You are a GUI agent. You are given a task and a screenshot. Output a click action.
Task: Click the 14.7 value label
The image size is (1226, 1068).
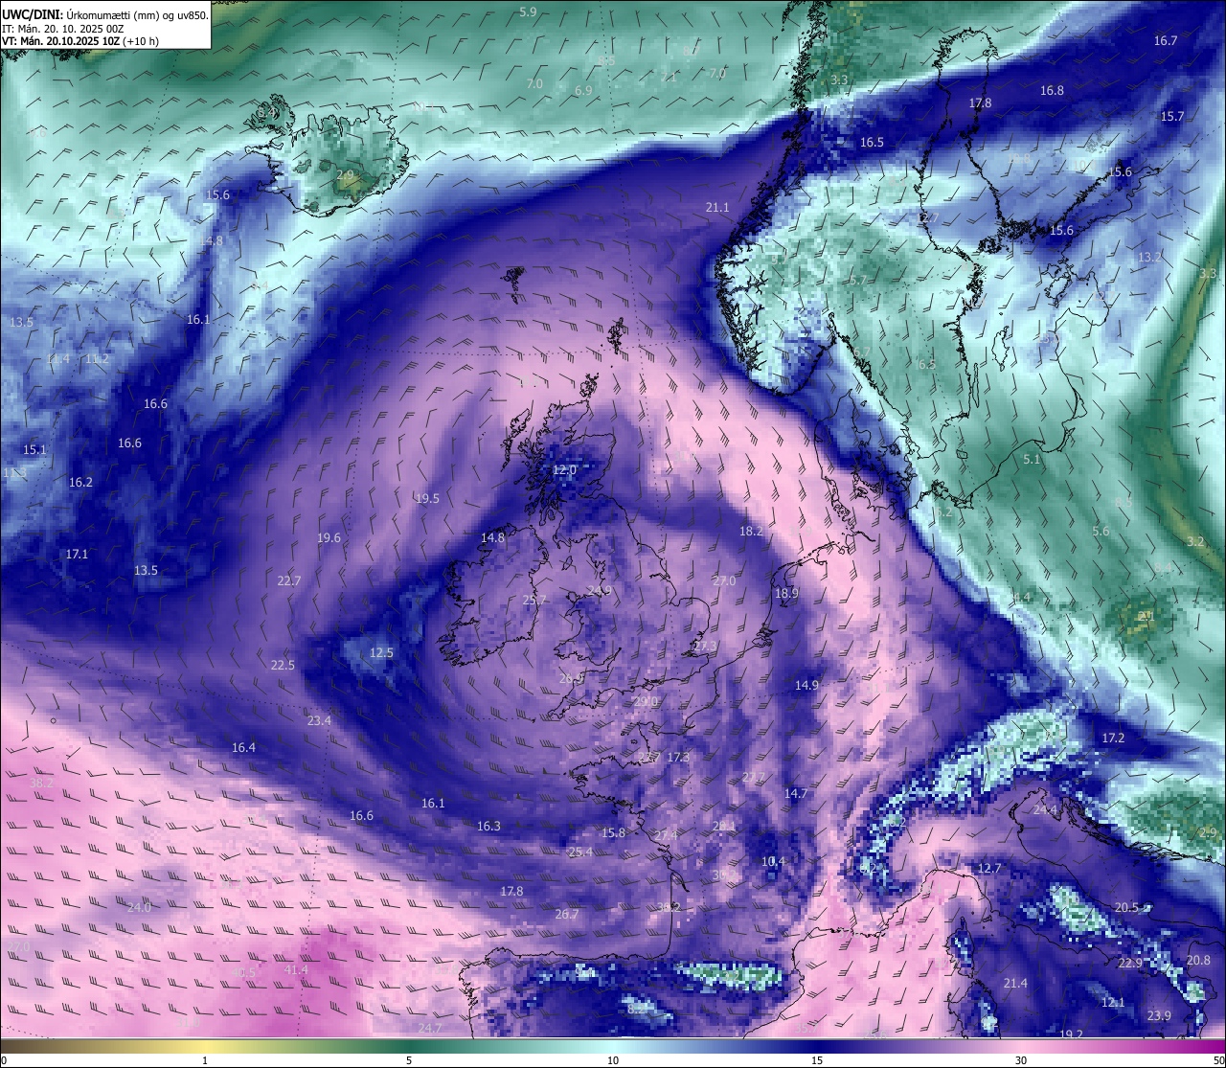point(796,793)
